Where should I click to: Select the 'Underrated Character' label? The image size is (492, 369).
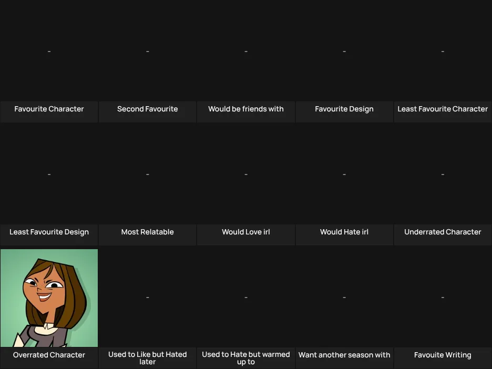point(443,232)
